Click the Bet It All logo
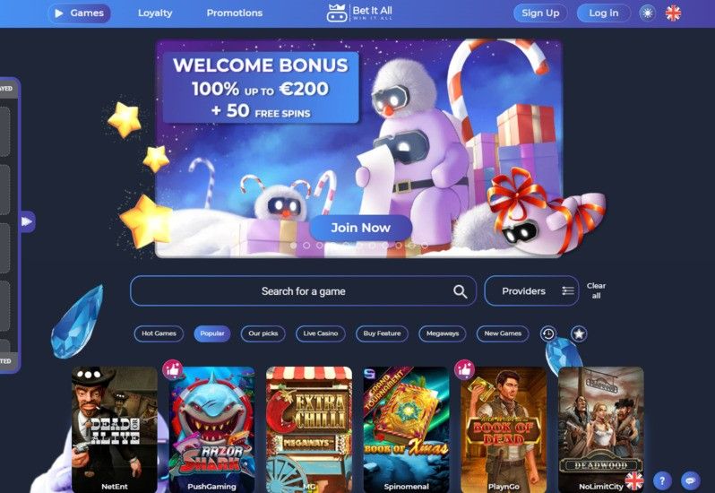 (360, 13)
